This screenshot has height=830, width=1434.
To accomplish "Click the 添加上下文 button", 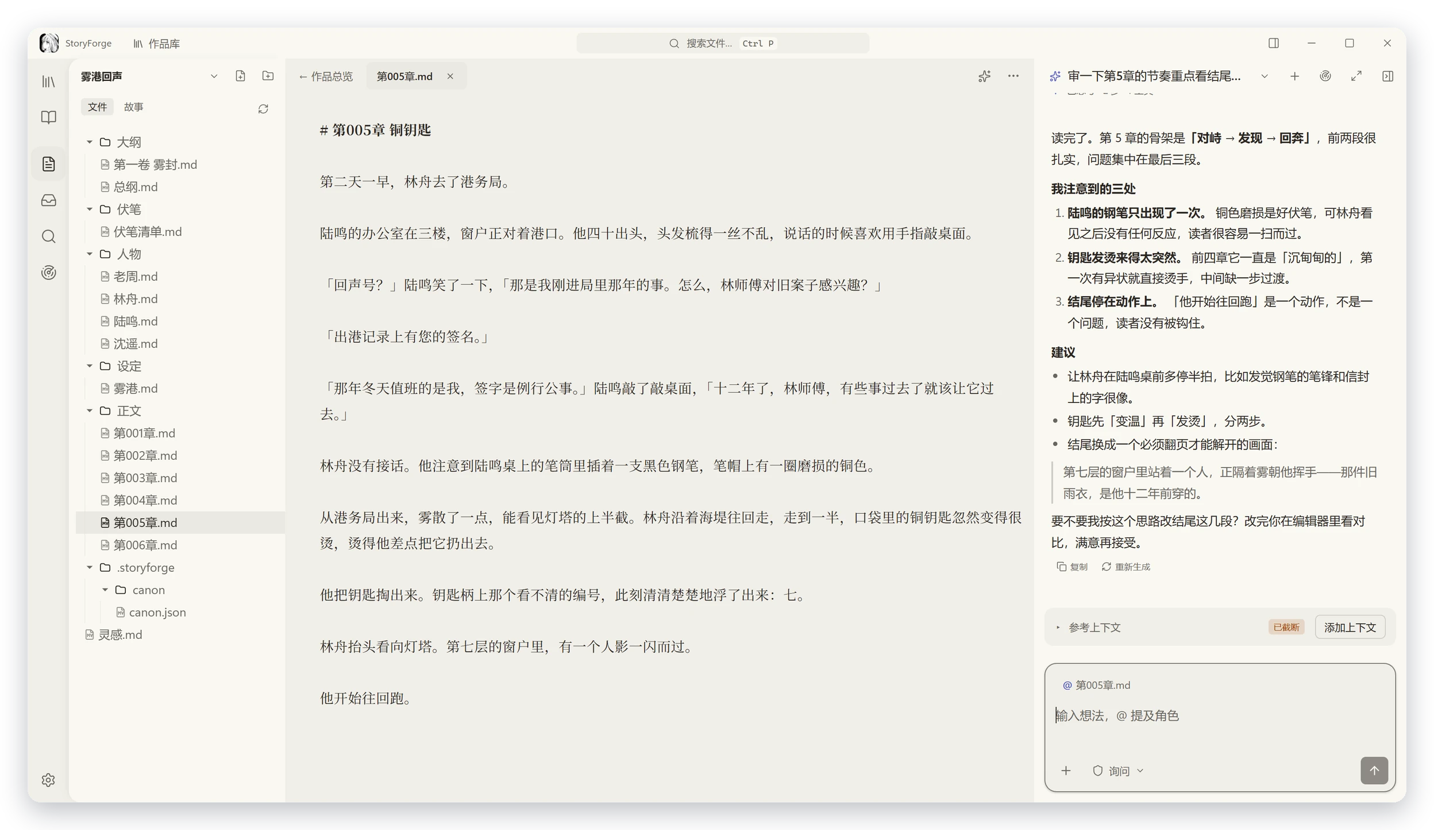I will tap(1350, 627).
